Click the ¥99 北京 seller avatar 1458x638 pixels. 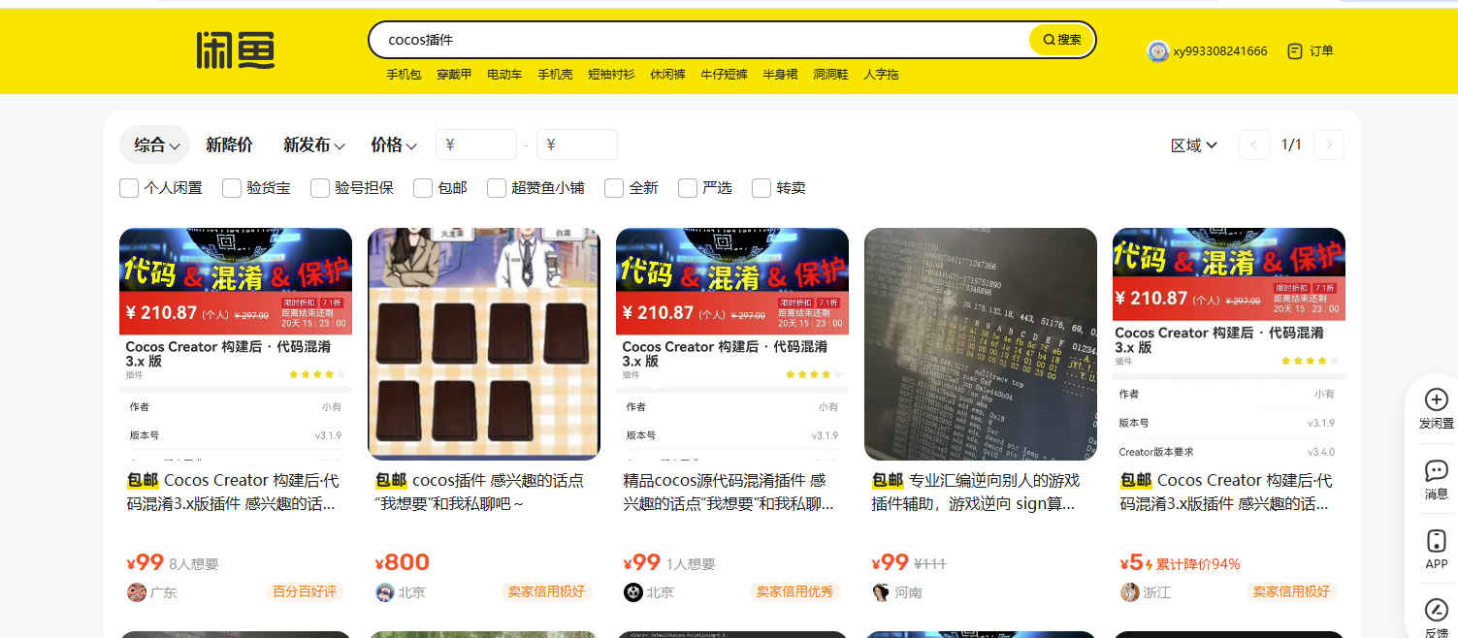point(633,592)
